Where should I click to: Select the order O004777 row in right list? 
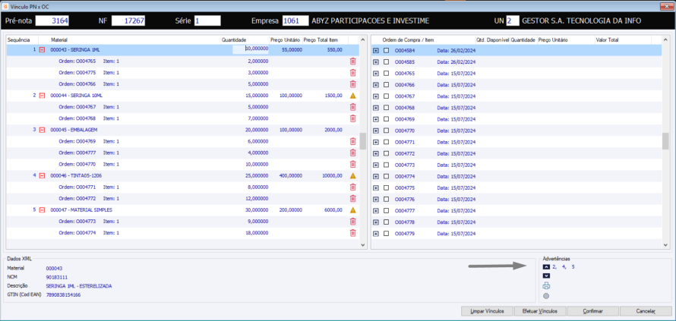[x=516, y=211]
